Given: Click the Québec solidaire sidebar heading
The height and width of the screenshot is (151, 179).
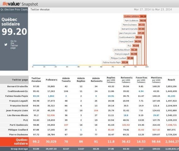Looking at the screenshot, I should tap(11, 22).
